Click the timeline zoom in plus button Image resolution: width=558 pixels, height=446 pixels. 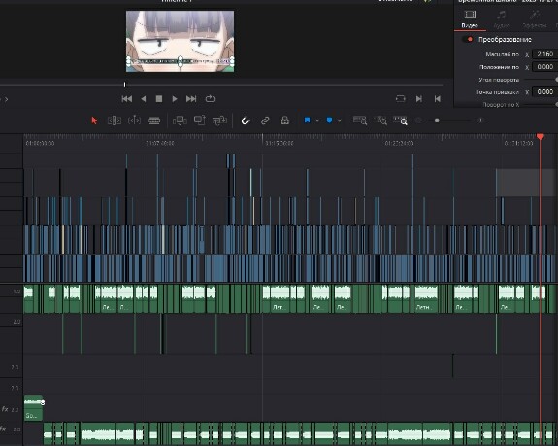click(x=480, y=120)
